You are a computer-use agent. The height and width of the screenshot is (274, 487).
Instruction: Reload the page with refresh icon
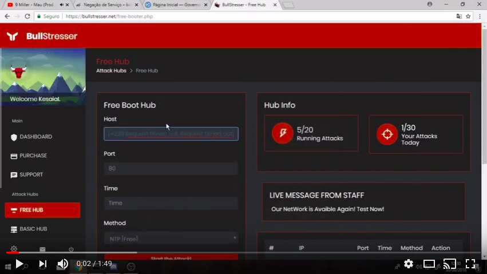[27, 16]
